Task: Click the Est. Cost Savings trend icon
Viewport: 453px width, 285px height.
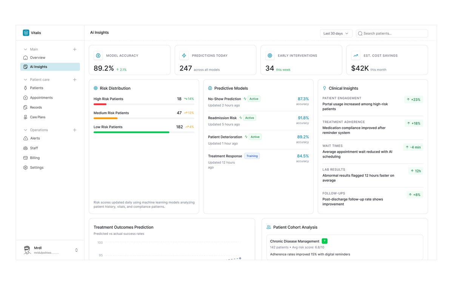Action: pyautogui.click(x=356, y=55)
